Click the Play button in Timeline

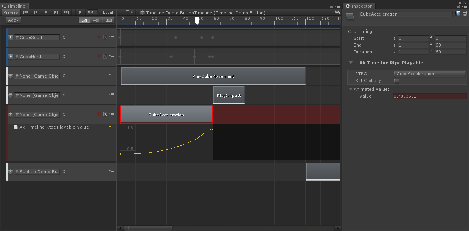pos(46,12)
